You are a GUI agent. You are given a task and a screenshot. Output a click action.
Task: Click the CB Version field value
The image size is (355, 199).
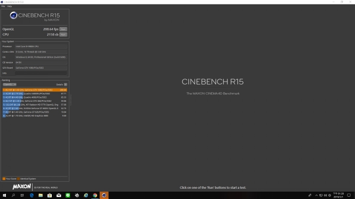41,62
